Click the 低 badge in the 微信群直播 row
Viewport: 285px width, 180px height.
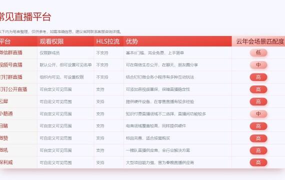tap(258, 52)
